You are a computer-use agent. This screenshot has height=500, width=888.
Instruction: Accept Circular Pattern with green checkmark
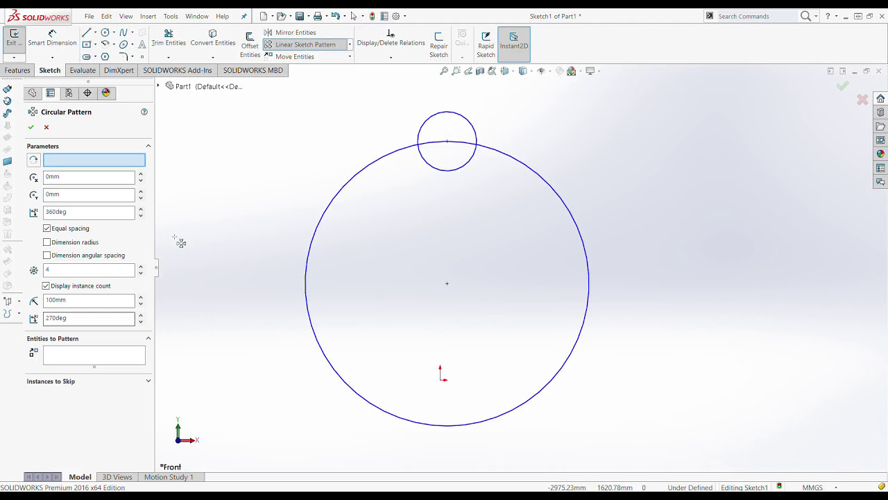pyautogui.click(x=31, y=127)
